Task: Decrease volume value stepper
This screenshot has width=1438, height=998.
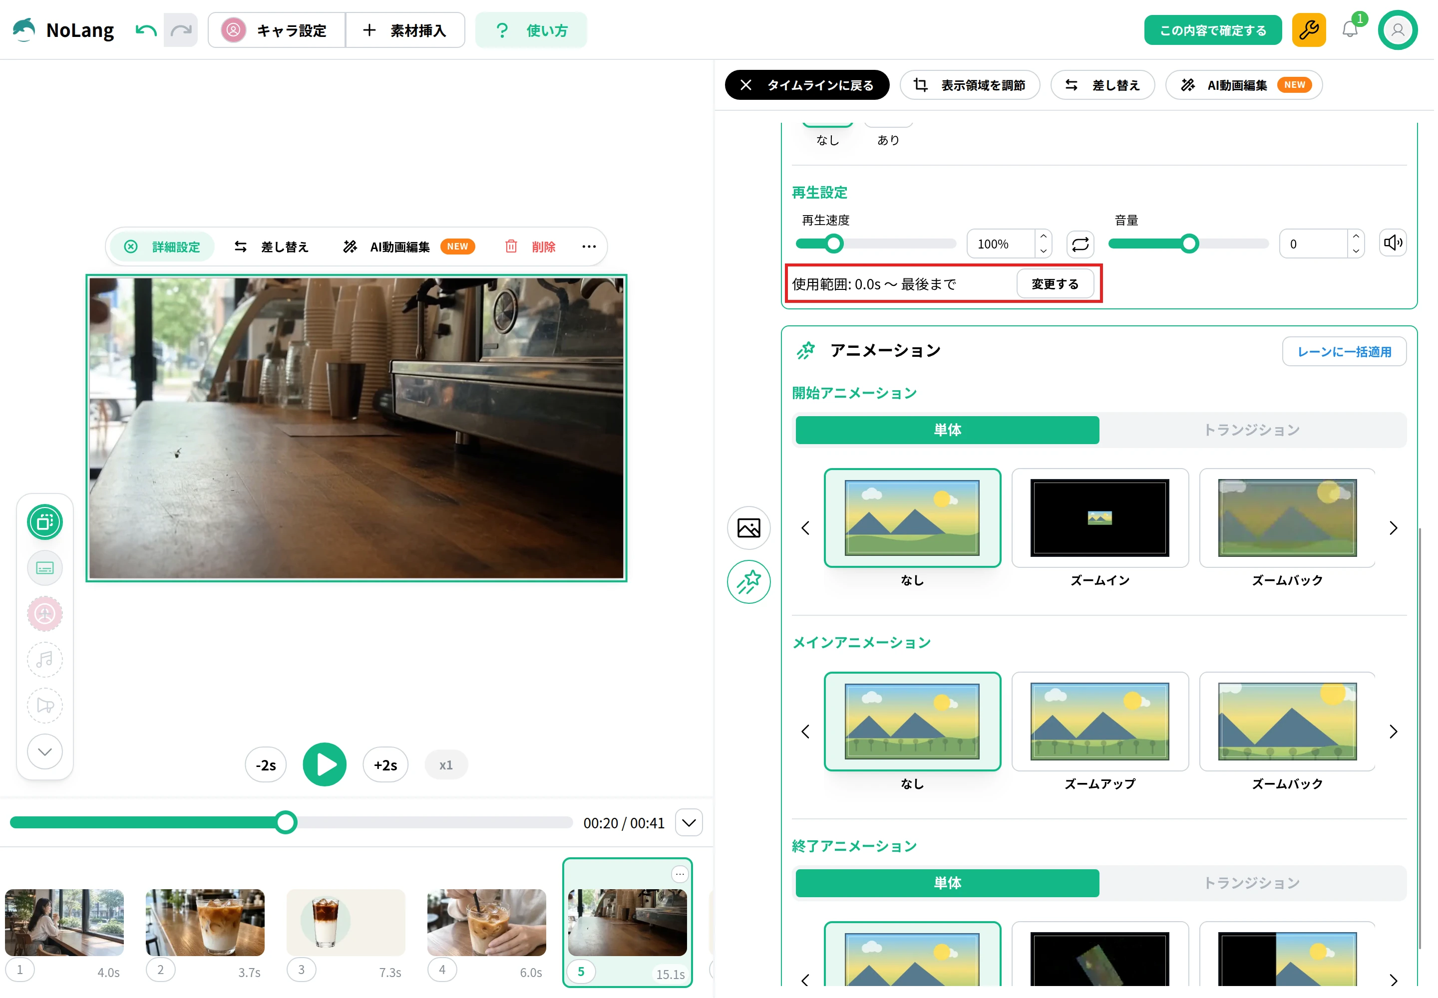Action: (1356, 251)
